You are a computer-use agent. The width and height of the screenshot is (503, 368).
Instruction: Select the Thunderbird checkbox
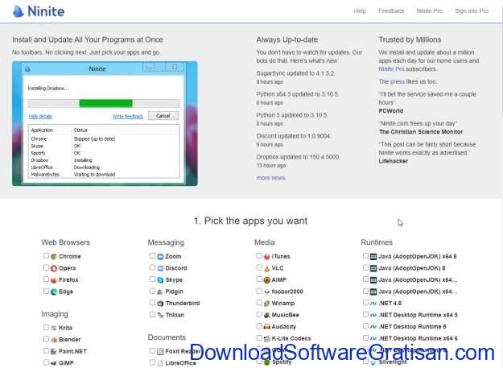pyautogui.click(x=153, y=303)
